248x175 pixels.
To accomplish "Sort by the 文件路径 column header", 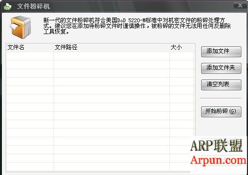I will point(112,47).
